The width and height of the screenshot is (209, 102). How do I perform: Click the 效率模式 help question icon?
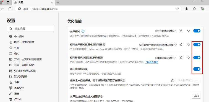tap(83, 31)
